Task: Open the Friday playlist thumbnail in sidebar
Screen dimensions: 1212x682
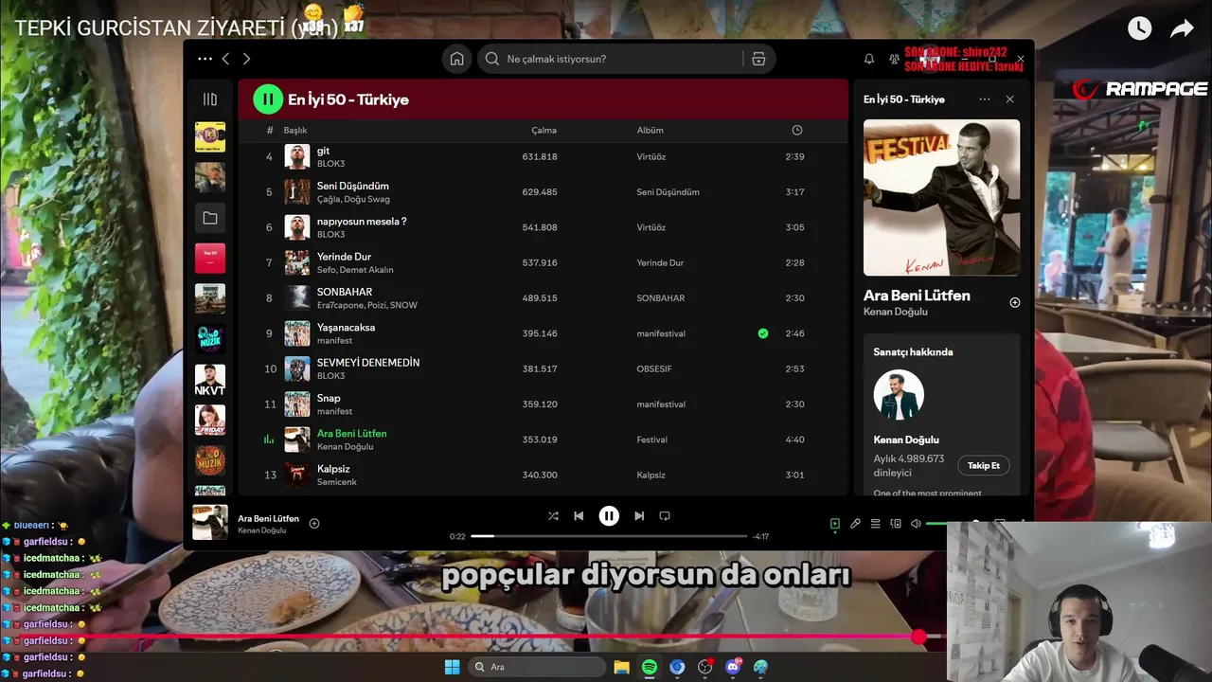Action: [210, 420]
